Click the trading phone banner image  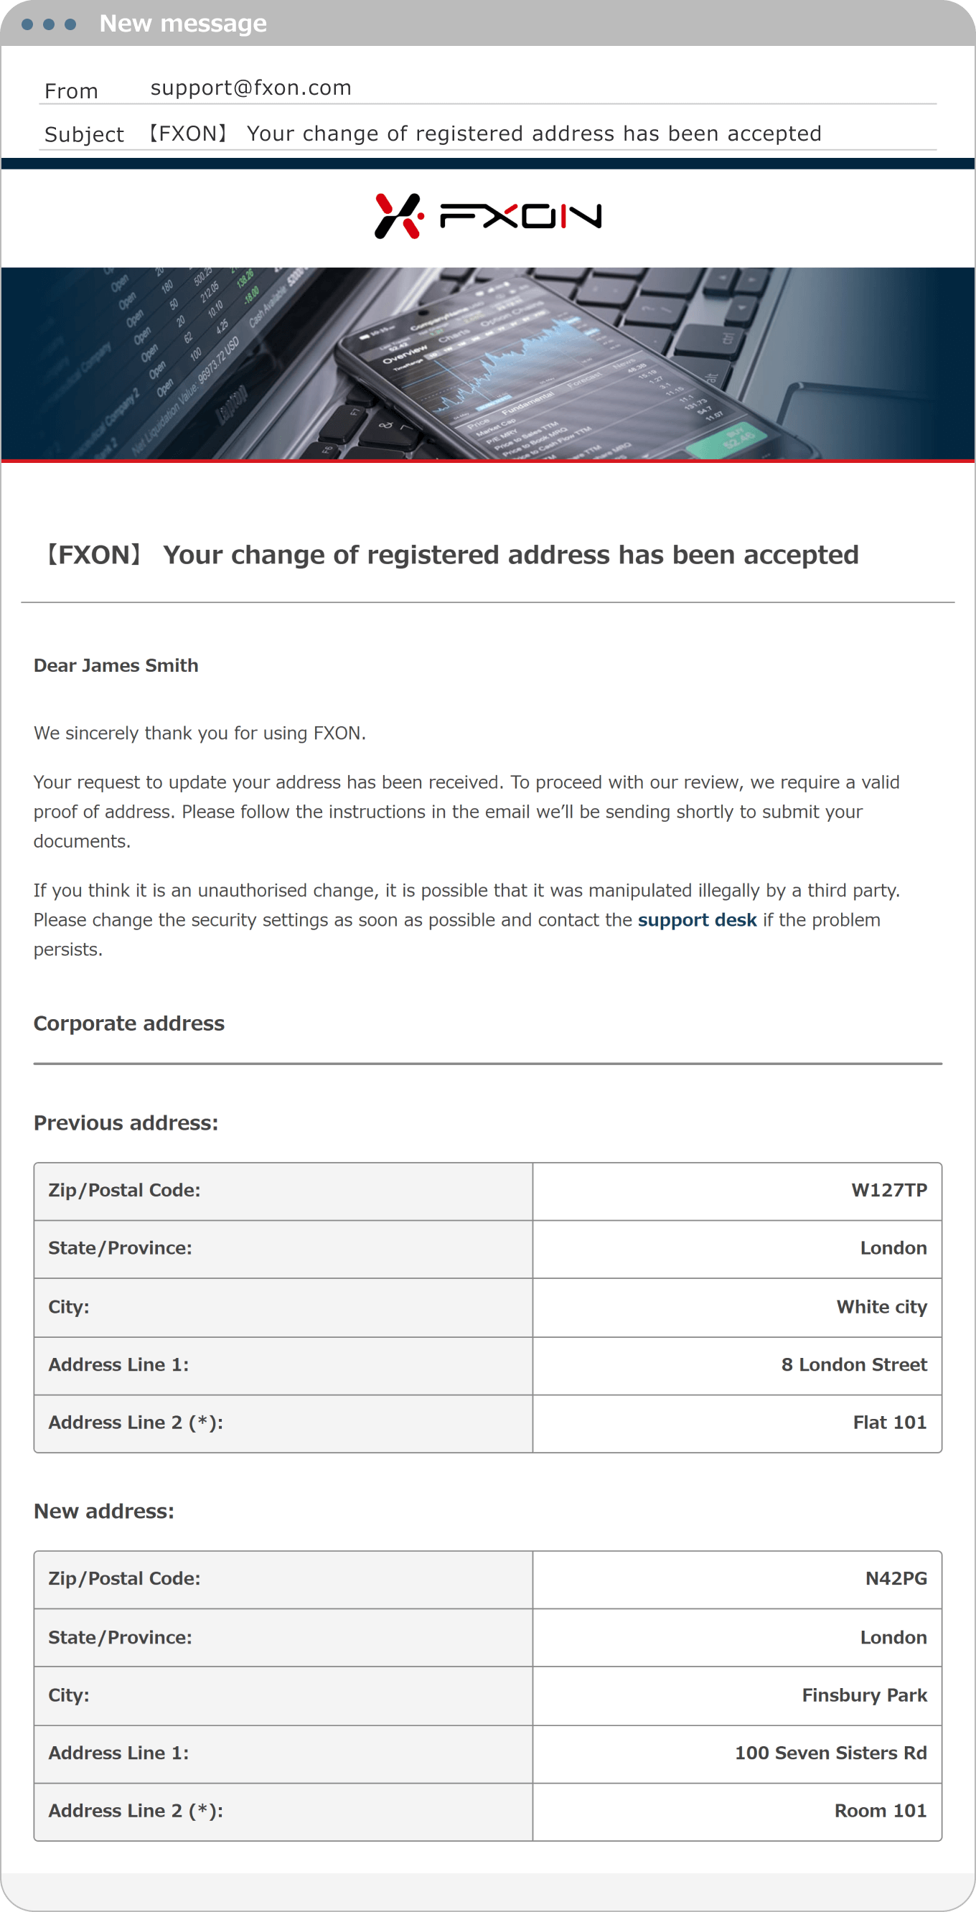tap(487, 364)
